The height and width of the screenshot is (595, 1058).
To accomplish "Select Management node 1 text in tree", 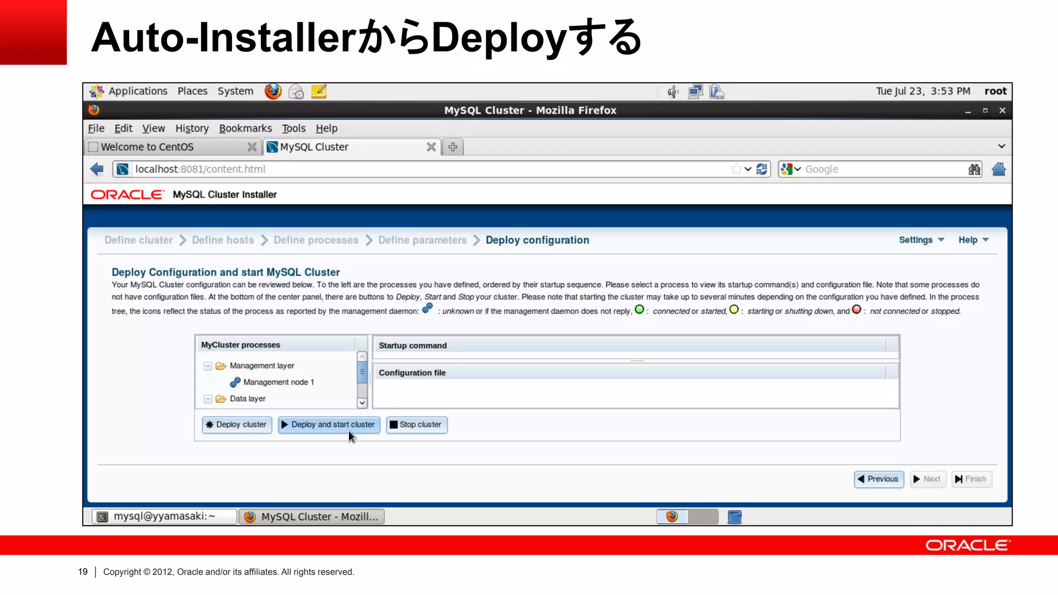I will click(x=278, y=382).
